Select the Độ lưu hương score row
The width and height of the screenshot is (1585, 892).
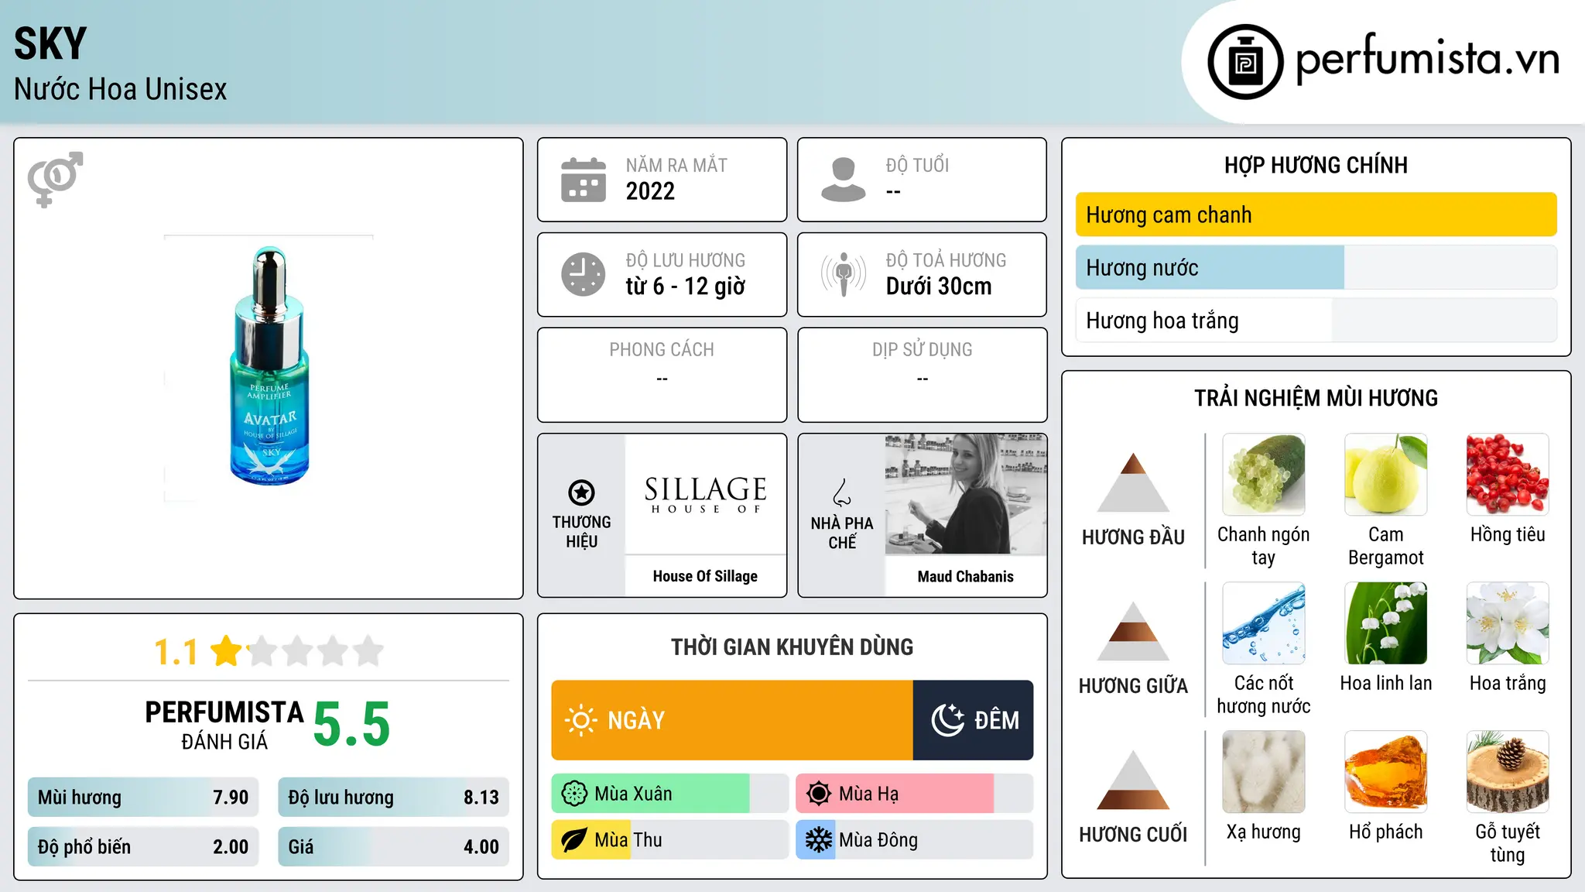coord(393,798)
